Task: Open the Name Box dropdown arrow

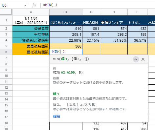Action: click(25, 6)
